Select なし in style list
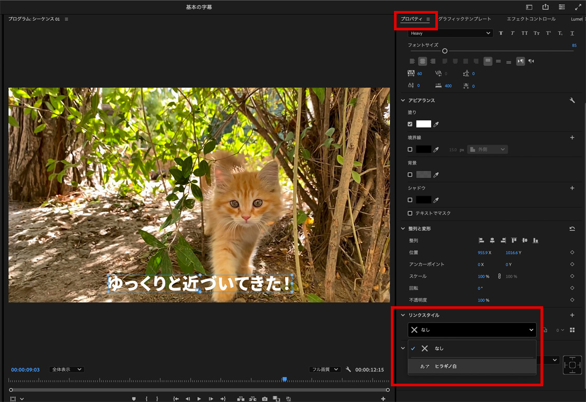586x402 pixels. tap(472, 349)
